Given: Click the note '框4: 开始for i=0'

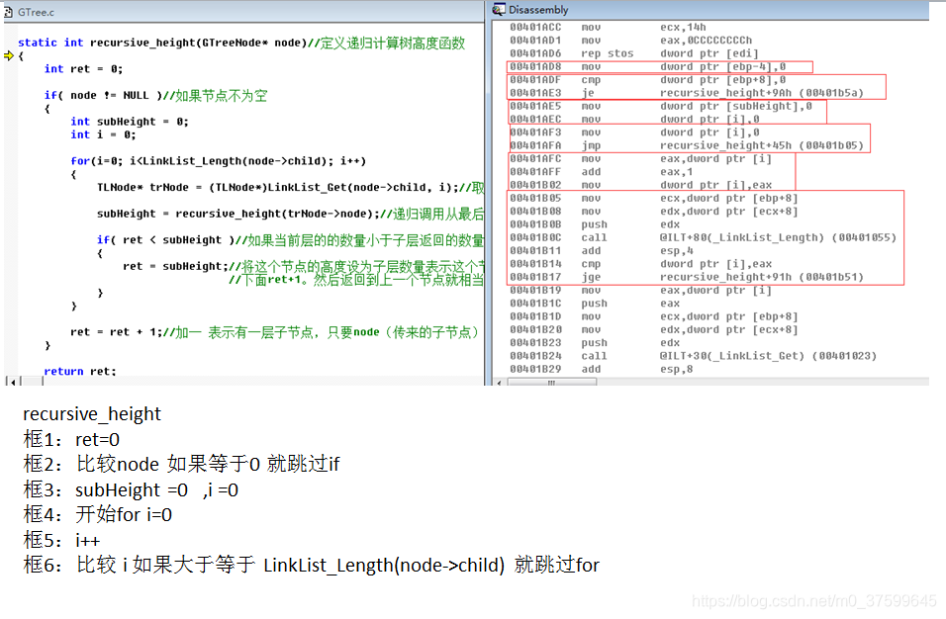Looking at the screenshot, I should click(98, 515).
